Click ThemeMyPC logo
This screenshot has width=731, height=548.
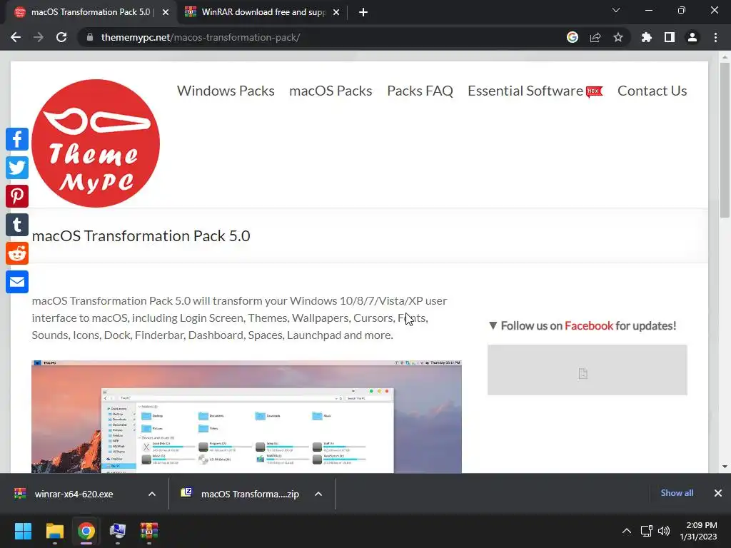coord(96,143)
